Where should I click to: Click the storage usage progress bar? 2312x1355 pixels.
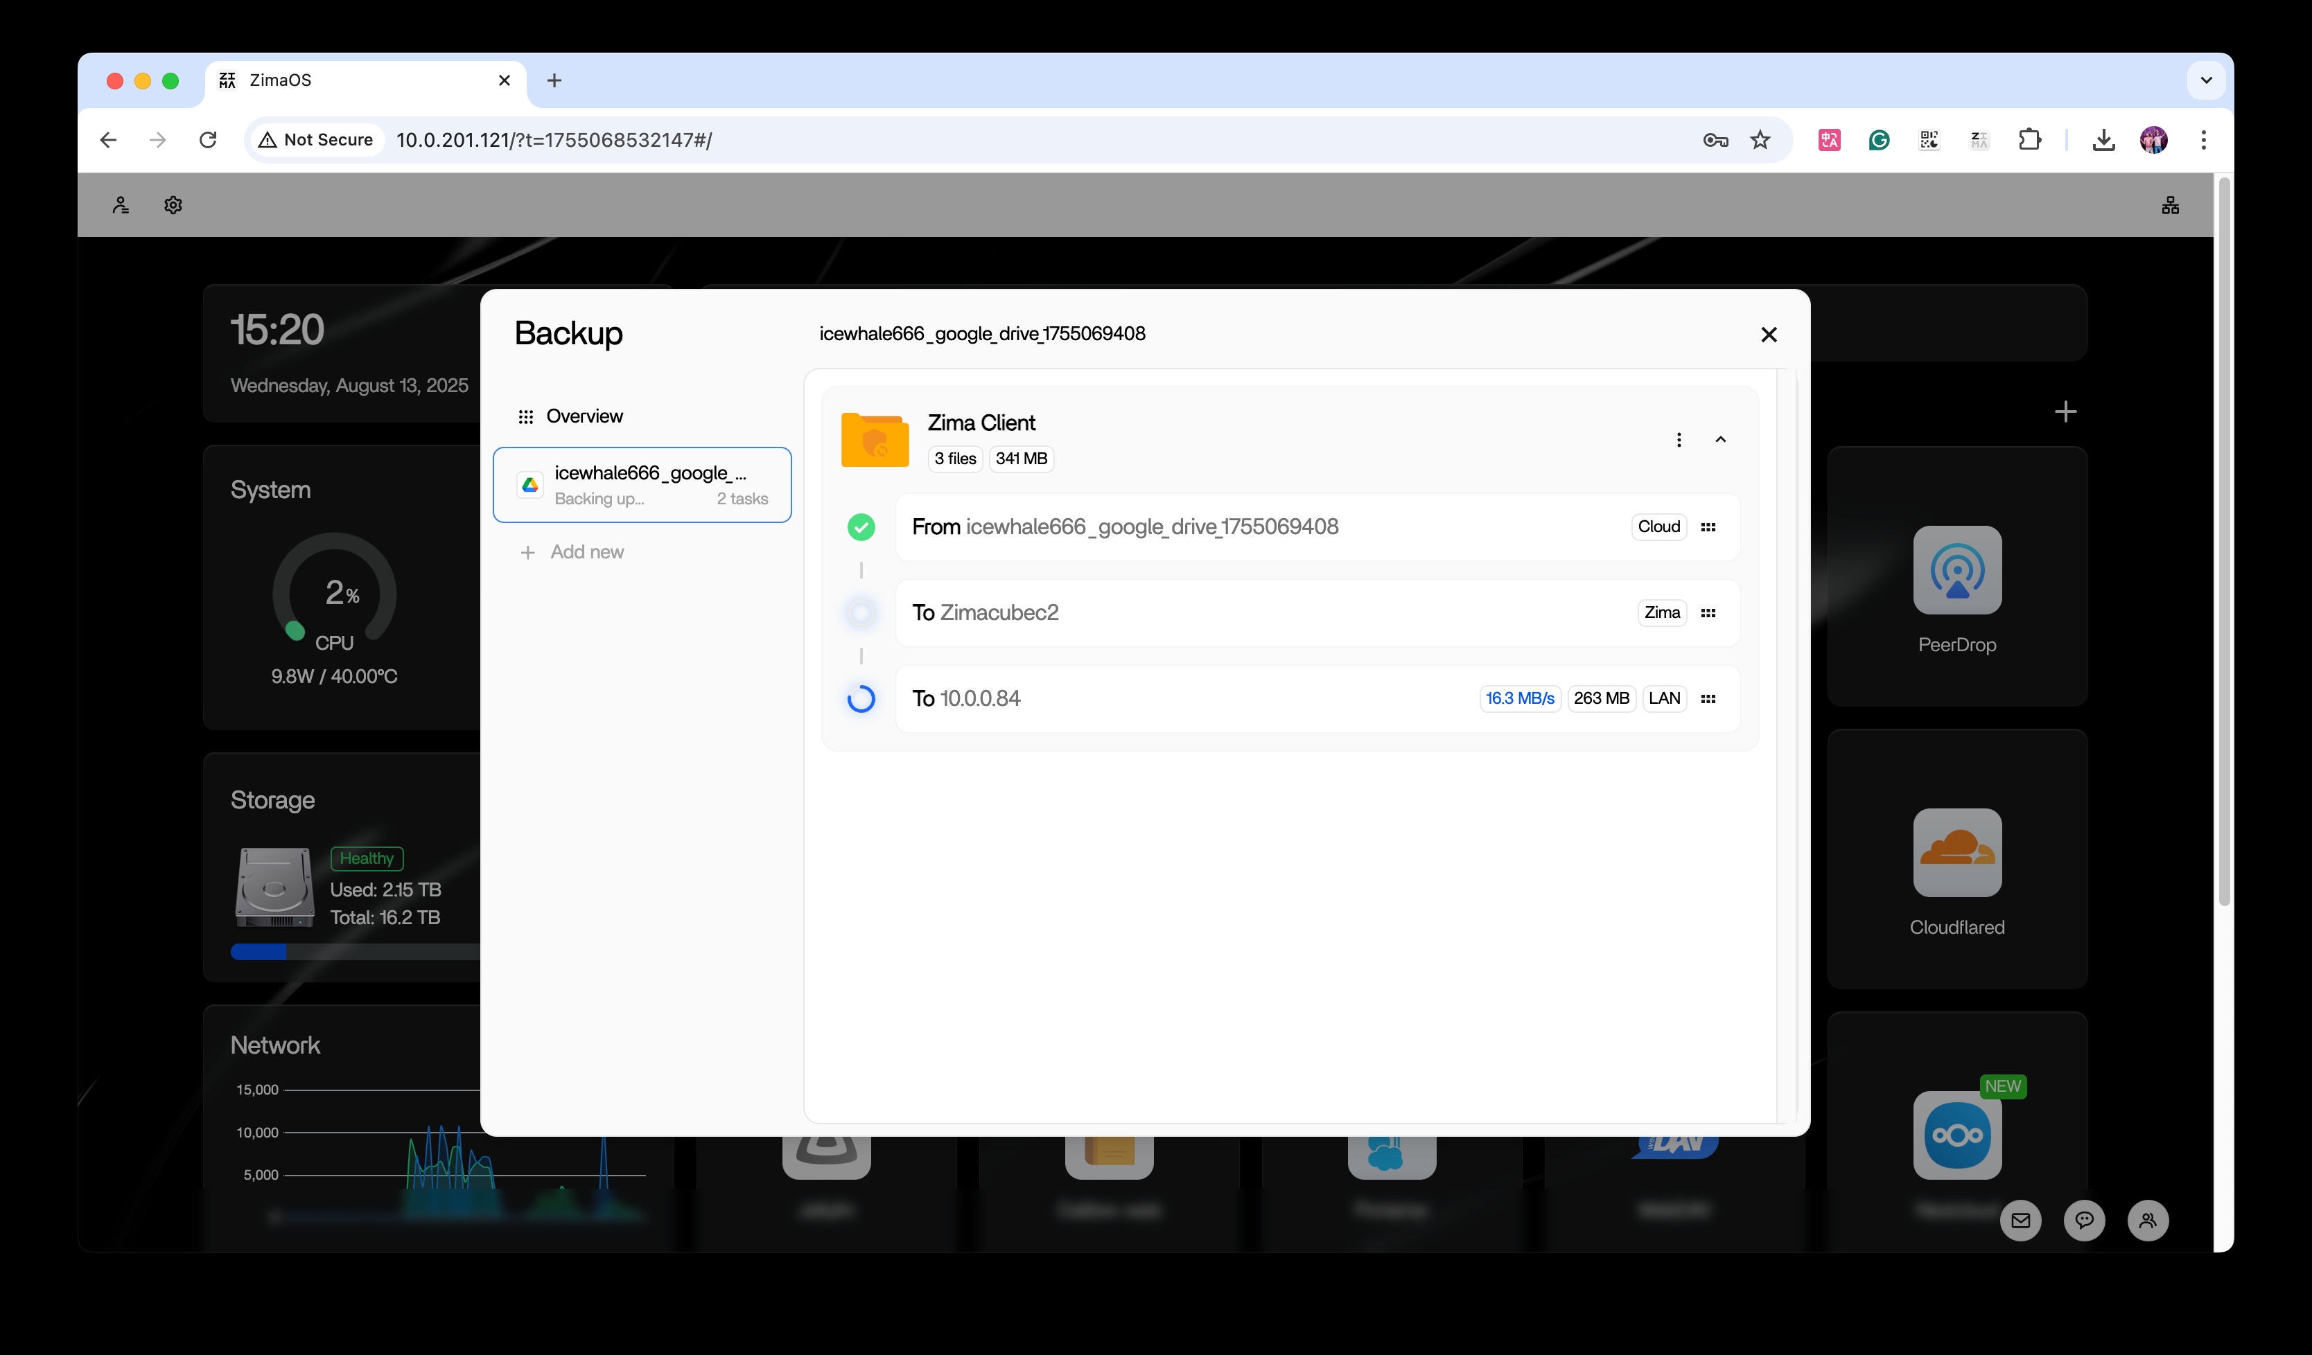[x=356, y=953]
